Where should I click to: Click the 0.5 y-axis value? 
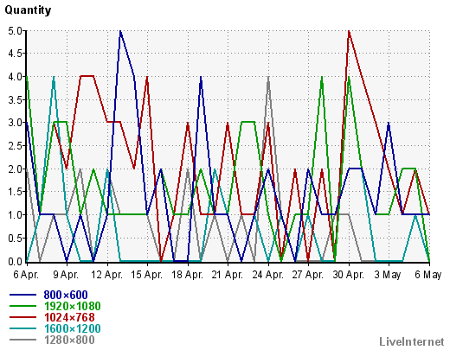click(x=16, y=239)
